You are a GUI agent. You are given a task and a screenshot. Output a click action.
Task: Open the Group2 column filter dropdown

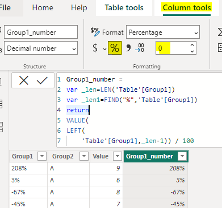[84, 156]
